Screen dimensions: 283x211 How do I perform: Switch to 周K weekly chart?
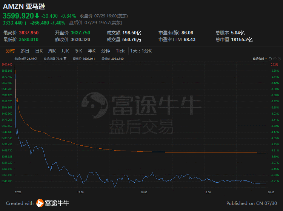[x=52, y=51]
